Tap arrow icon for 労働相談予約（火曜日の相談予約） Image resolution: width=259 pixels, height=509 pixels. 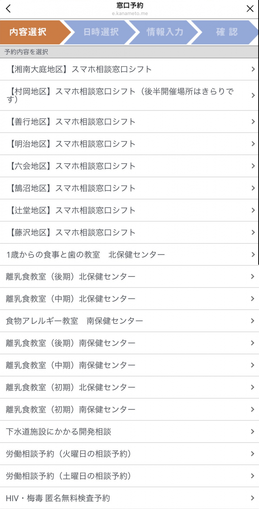pyautogui.click(x=252, y=454)
